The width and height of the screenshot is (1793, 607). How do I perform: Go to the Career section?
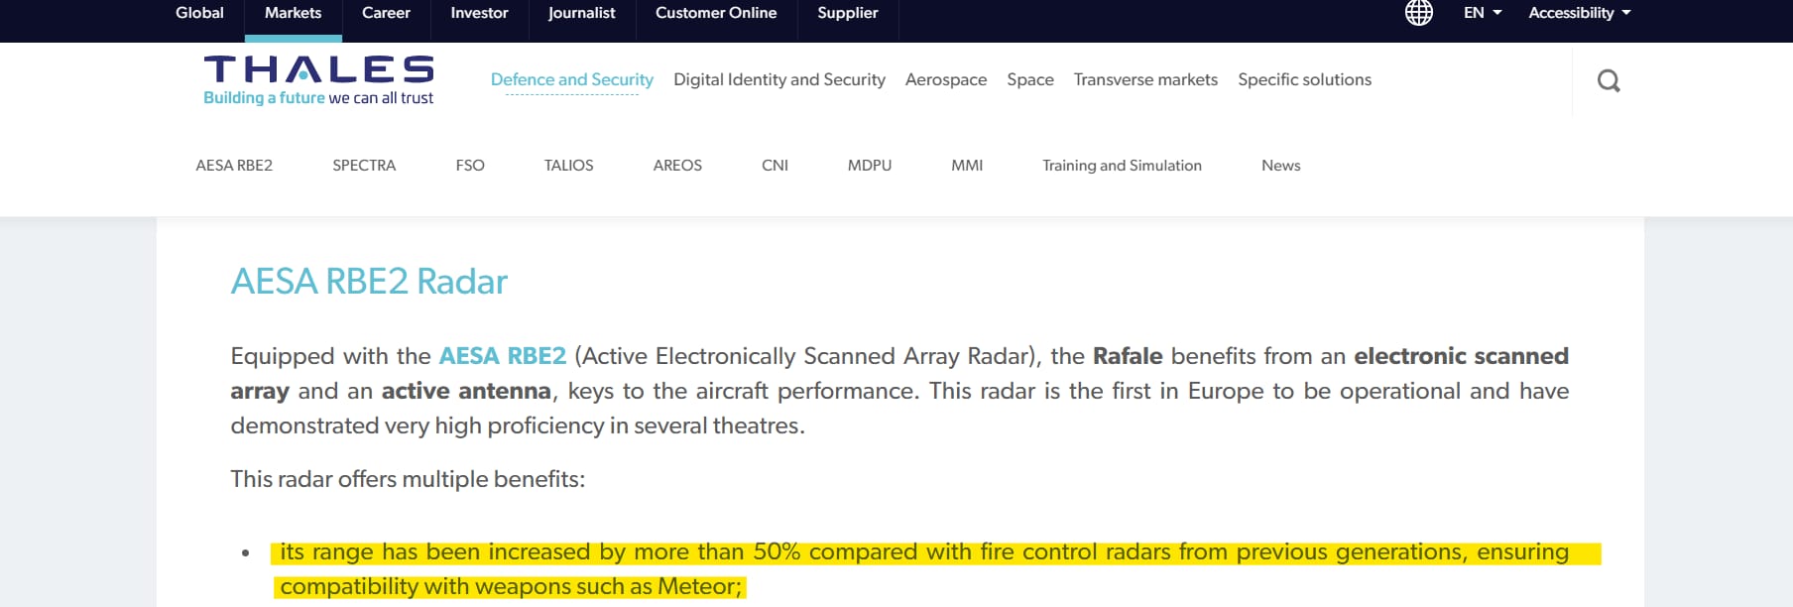coord(386,13)
